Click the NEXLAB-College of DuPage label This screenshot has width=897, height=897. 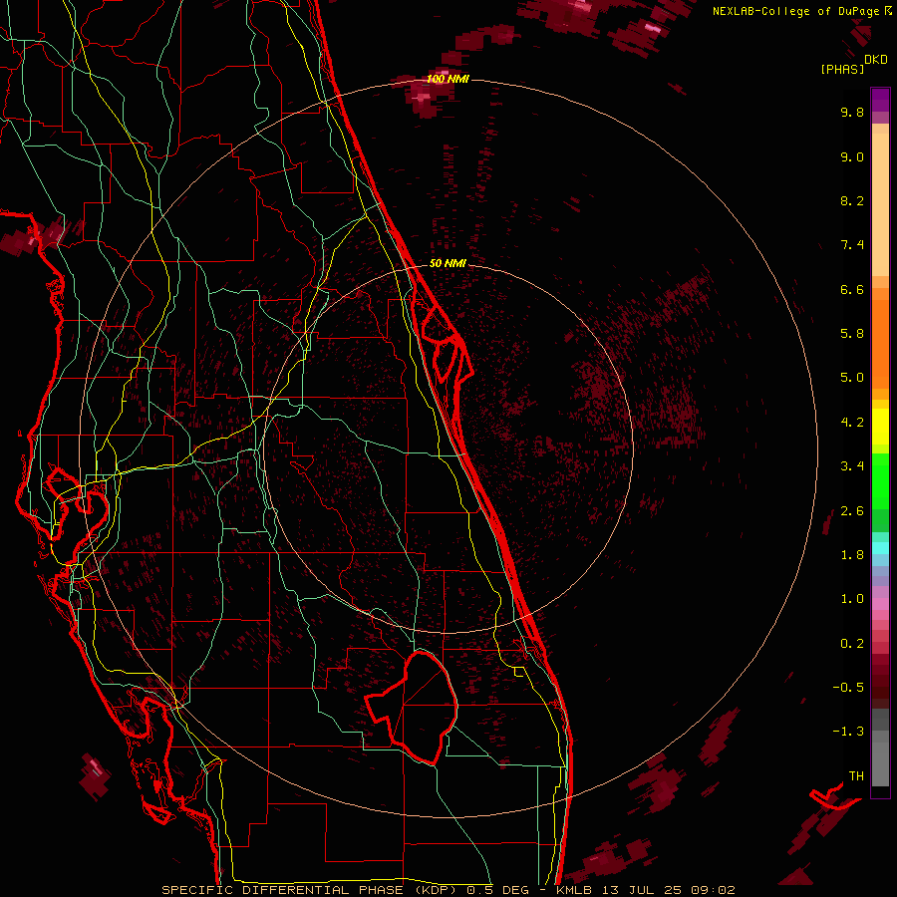coord(795,11)
